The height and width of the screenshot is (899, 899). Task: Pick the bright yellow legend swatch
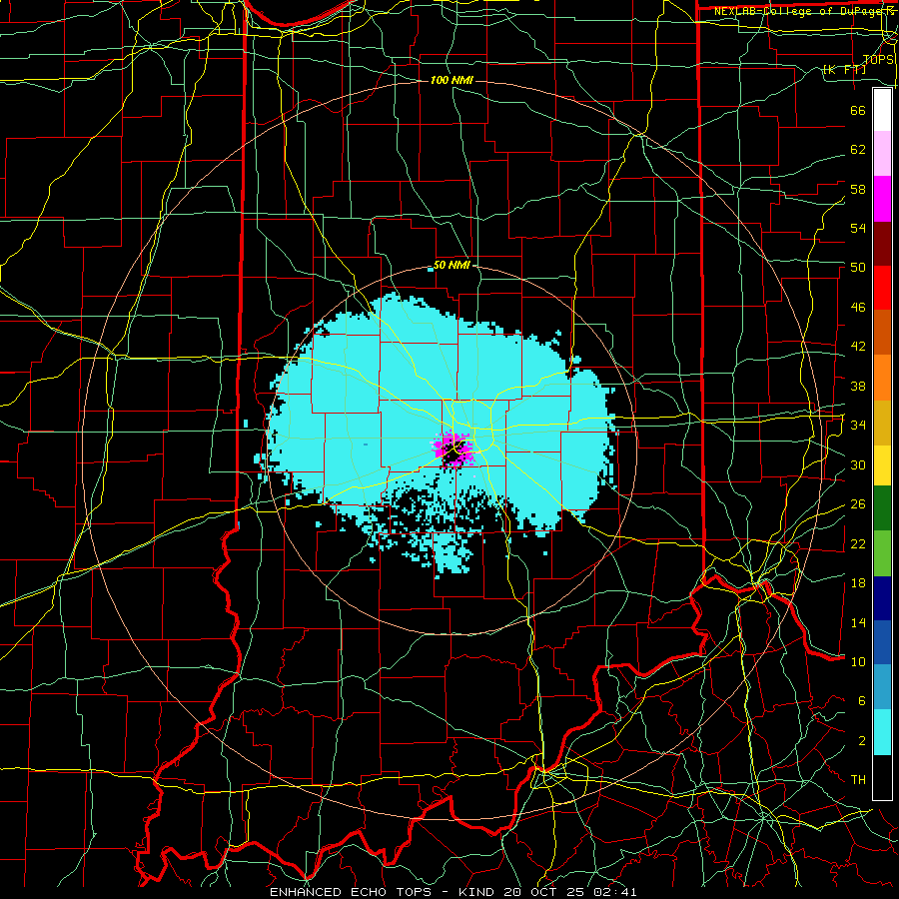point(882,465)
